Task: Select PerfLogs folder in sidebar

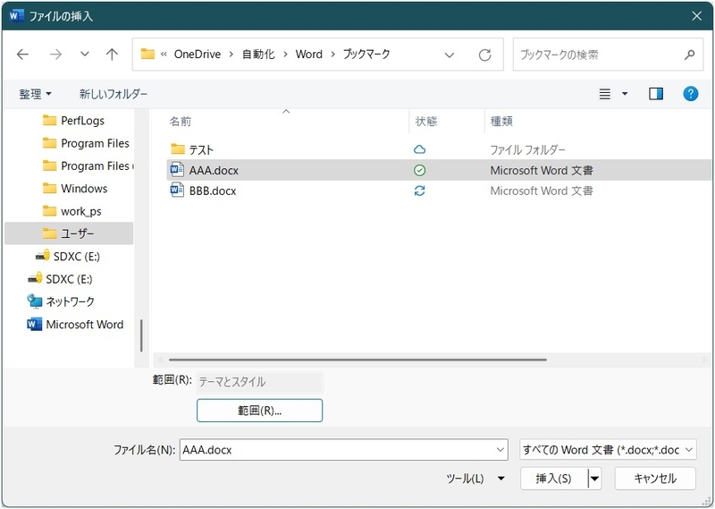Action: [x=73, y=121]
